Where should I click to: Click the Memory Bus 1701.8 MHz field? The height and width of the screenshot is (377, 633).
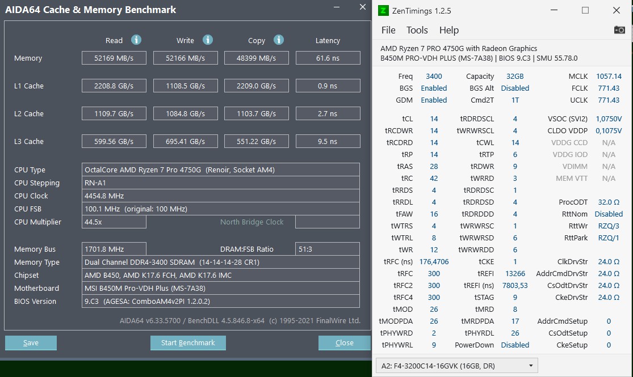tap(114, 249)
